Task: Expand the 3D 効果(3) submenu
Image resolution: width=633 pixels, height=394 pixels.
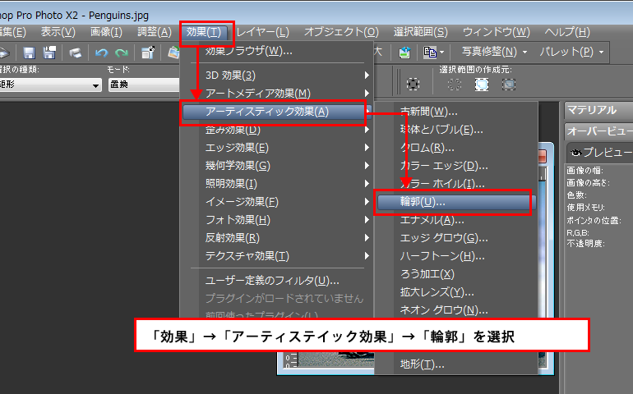Action: pos(367,76)
